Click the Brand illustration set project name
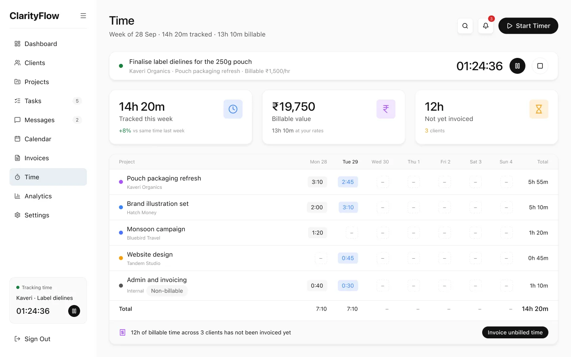This screenshot has height=357, width=571. (158, 204)
